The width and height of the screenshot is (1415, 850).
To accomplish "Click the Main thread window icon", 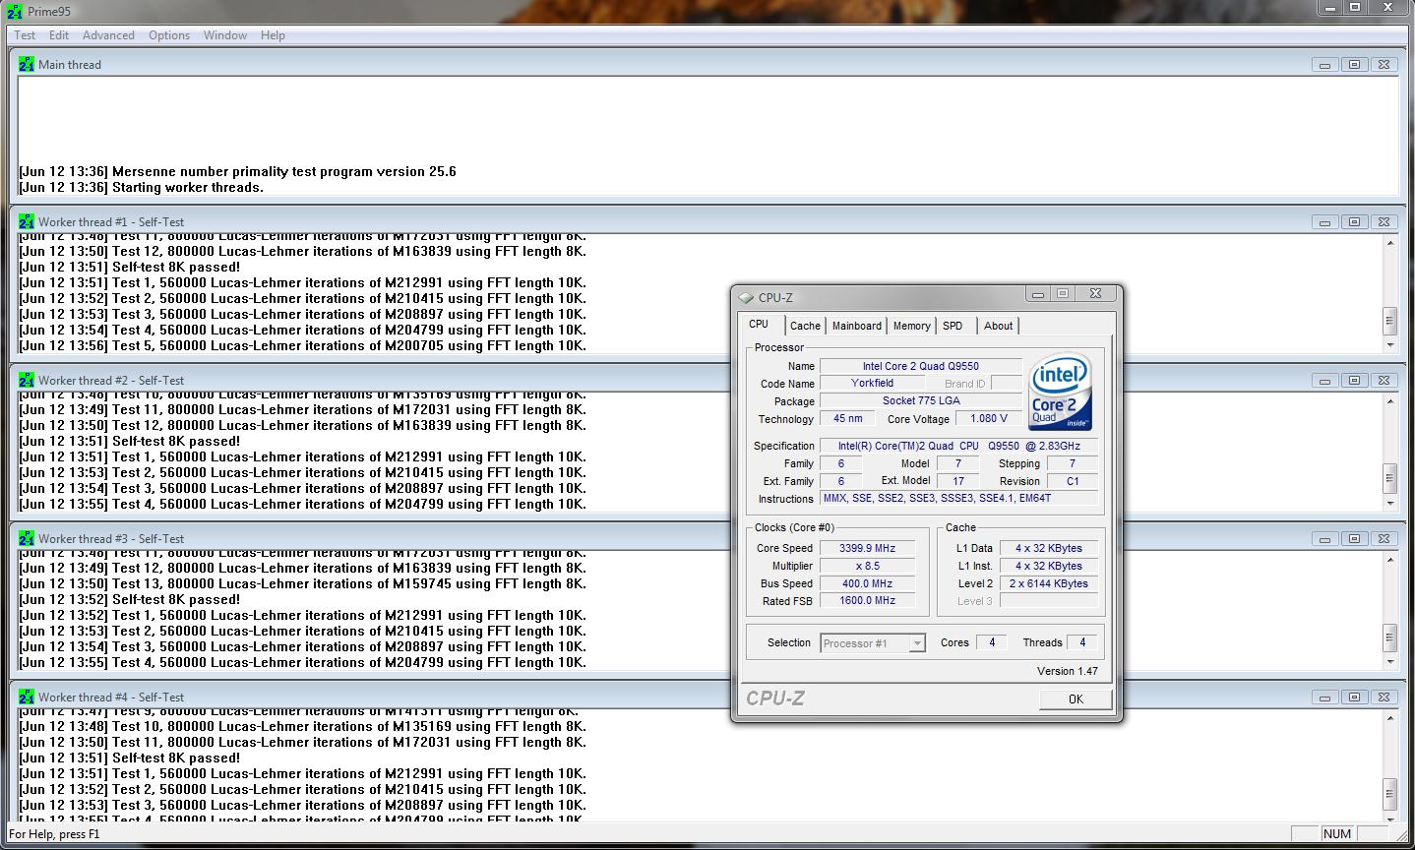I will click(27, 65).
